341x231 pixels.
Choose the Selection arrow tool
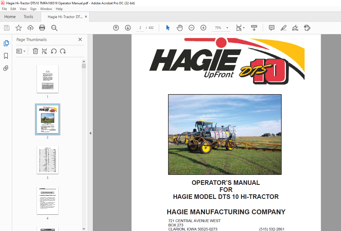click(x=168, y=28)
